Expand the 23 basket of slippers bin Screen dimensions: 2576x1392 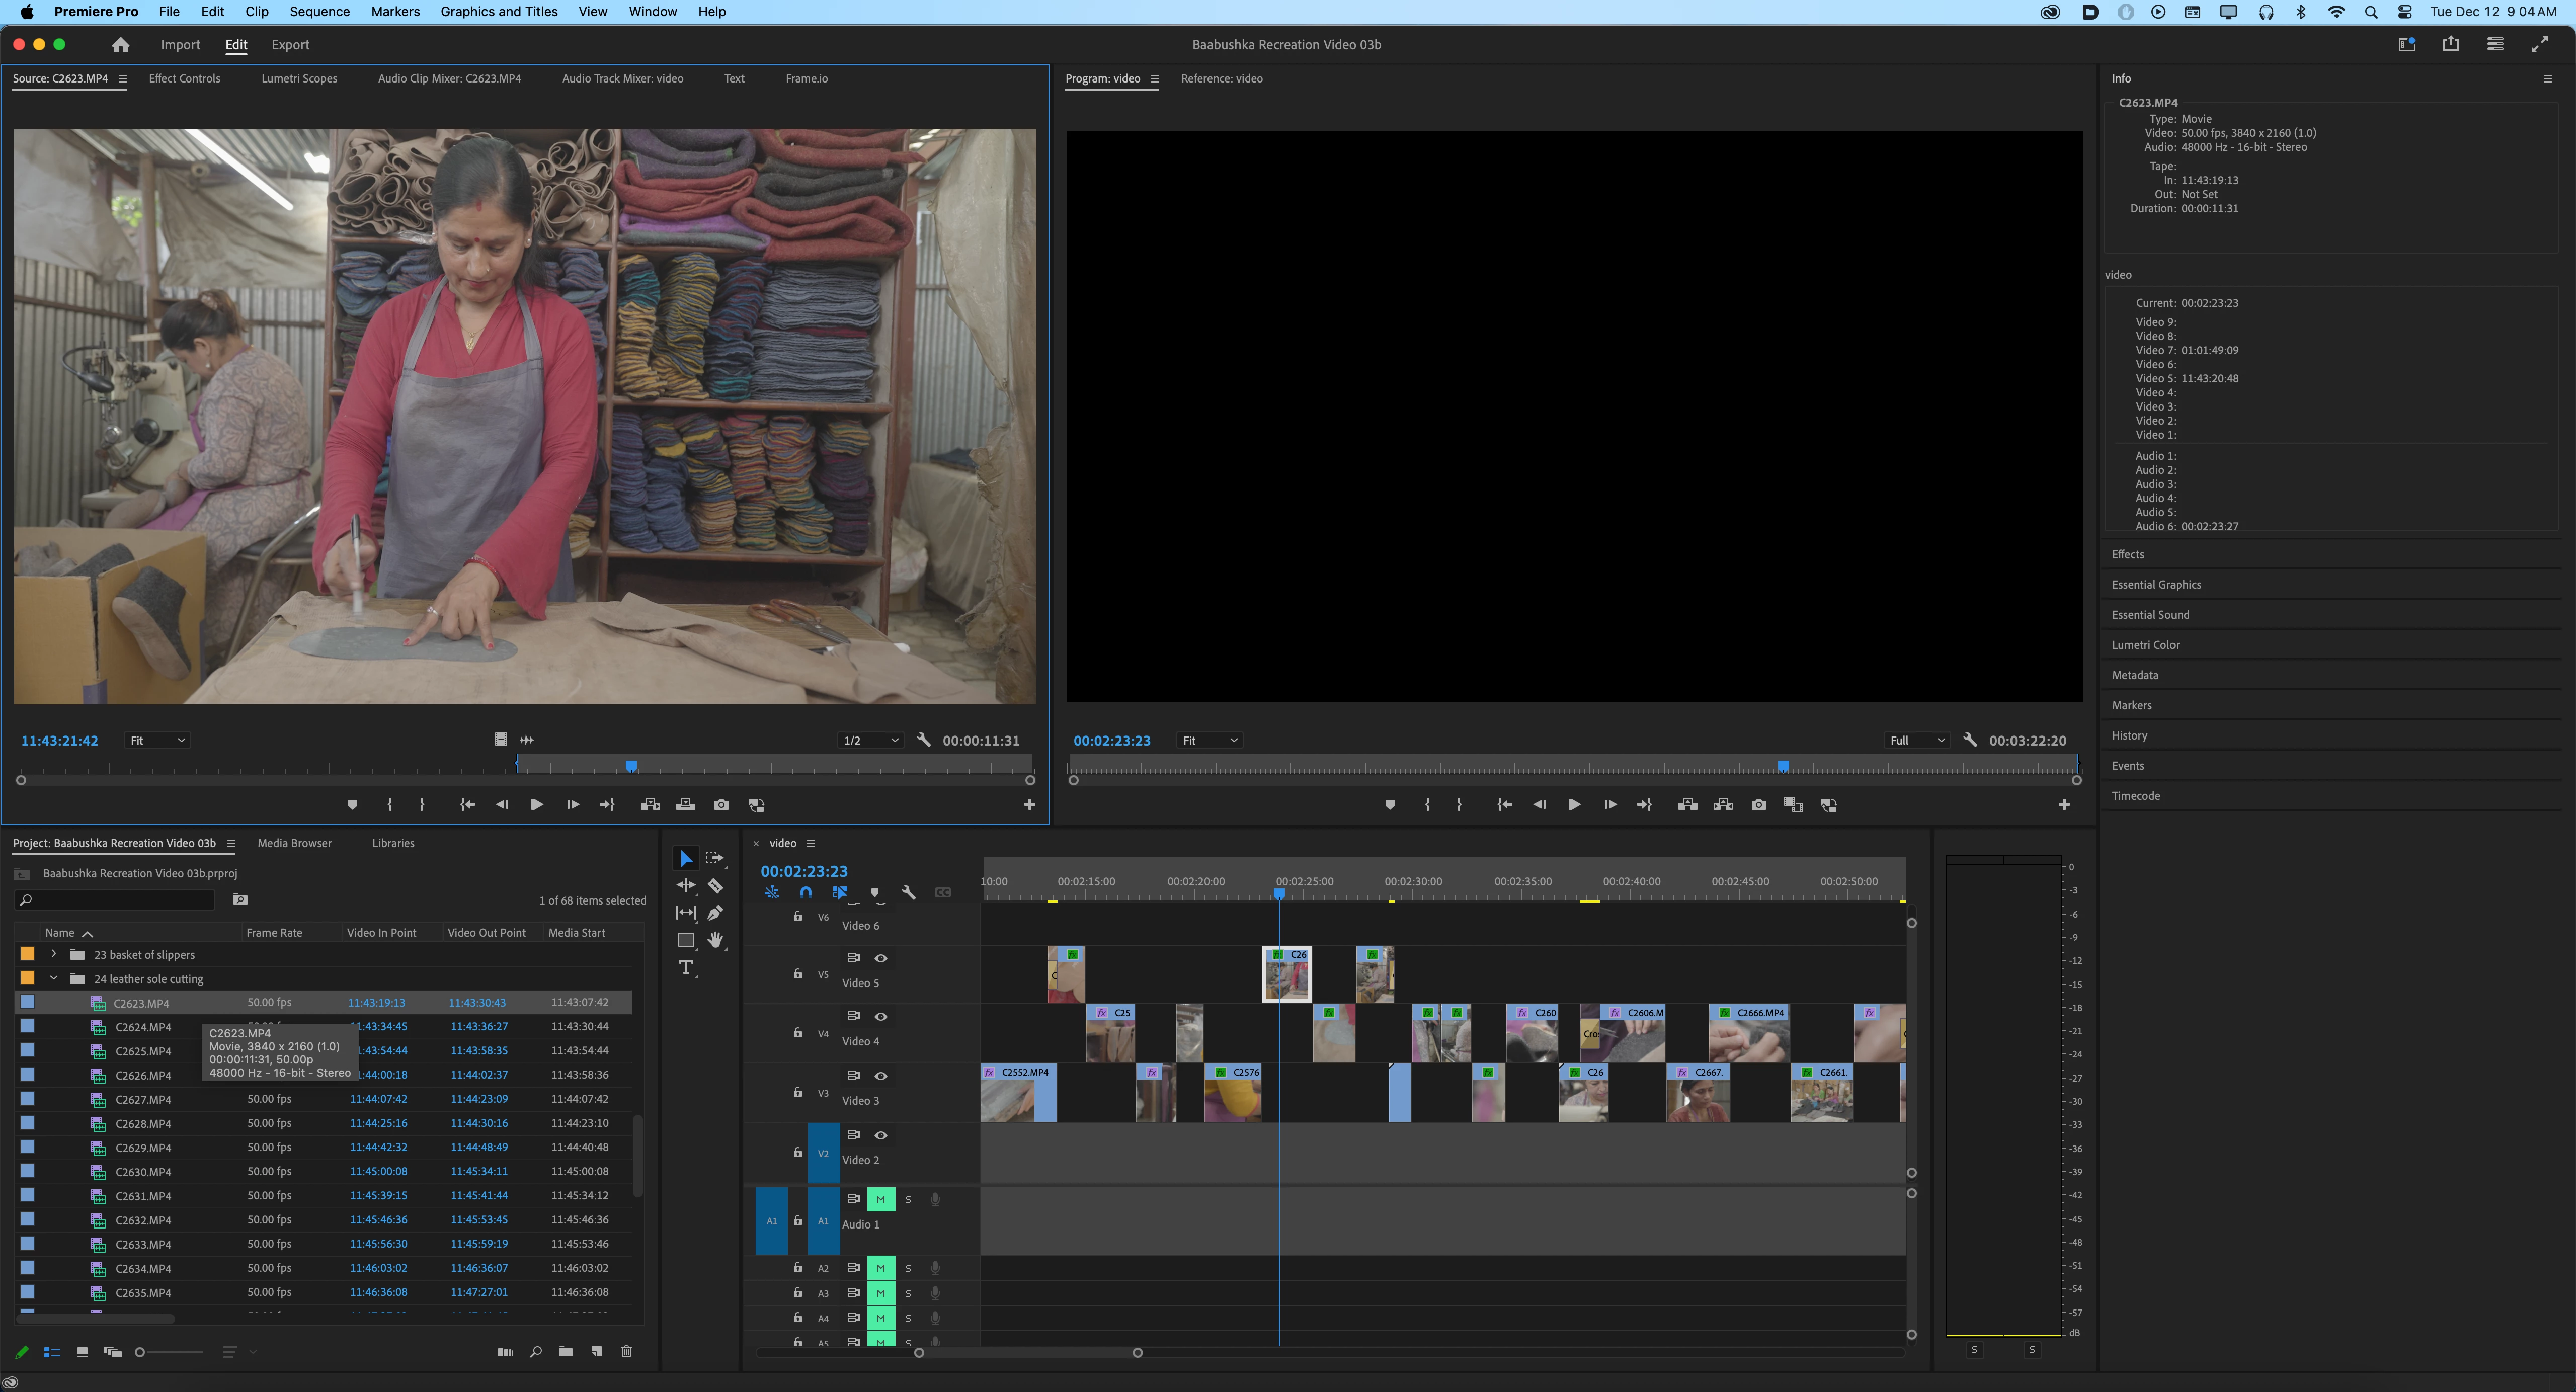(x=54, y=955)
